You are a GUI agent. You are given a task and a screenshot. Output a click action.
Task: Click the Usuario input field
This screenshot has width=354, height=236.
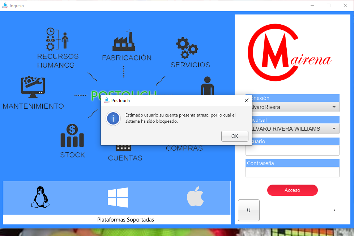tap(292, 150)
